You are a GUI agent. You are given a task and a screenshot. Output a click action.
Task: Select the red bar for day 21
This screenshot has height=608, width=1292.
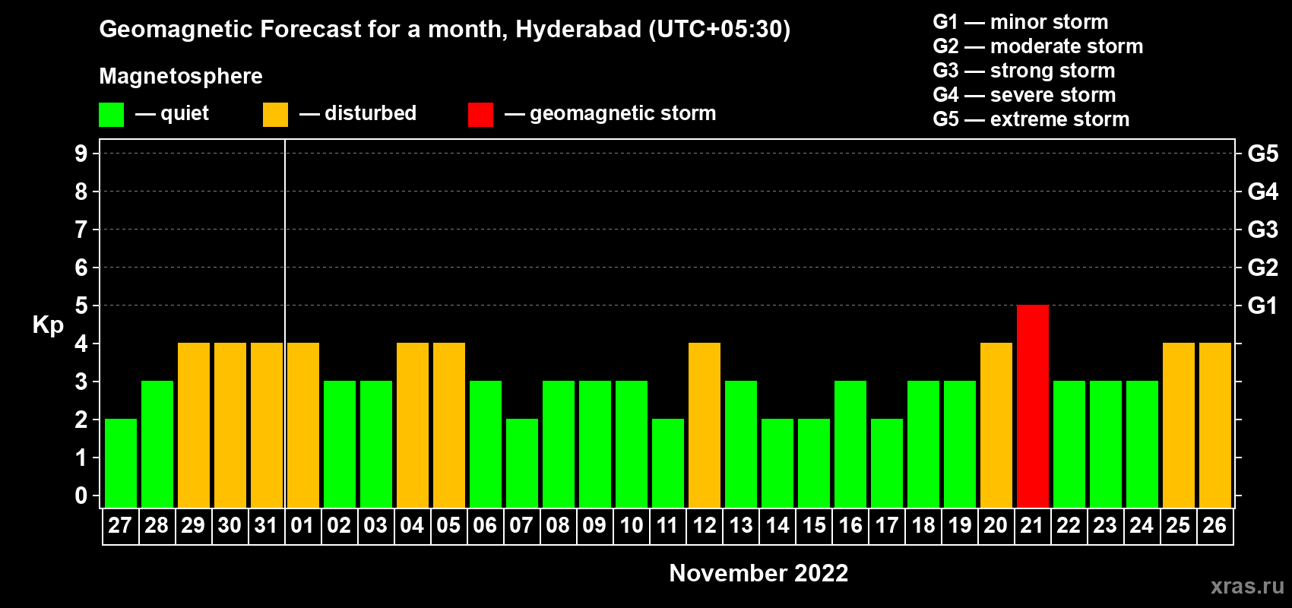point(1033,406)
